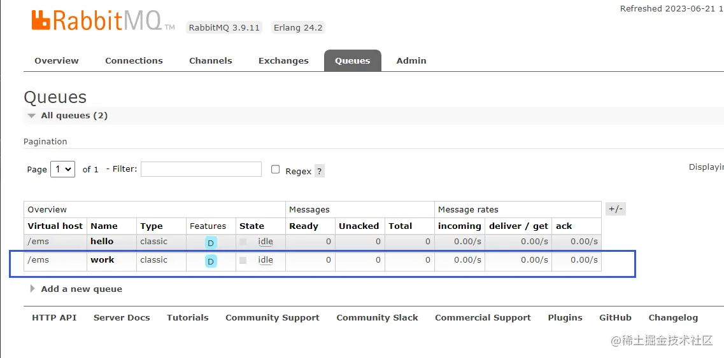The image size is (724, 358).
Task: Open the Plugins footer link
Action: point(565,317)
